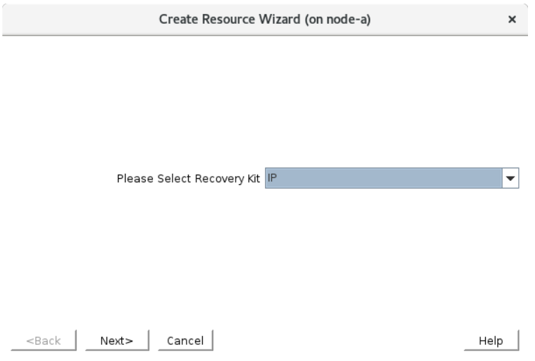Proceed to the next wizard page

[116, 341]
